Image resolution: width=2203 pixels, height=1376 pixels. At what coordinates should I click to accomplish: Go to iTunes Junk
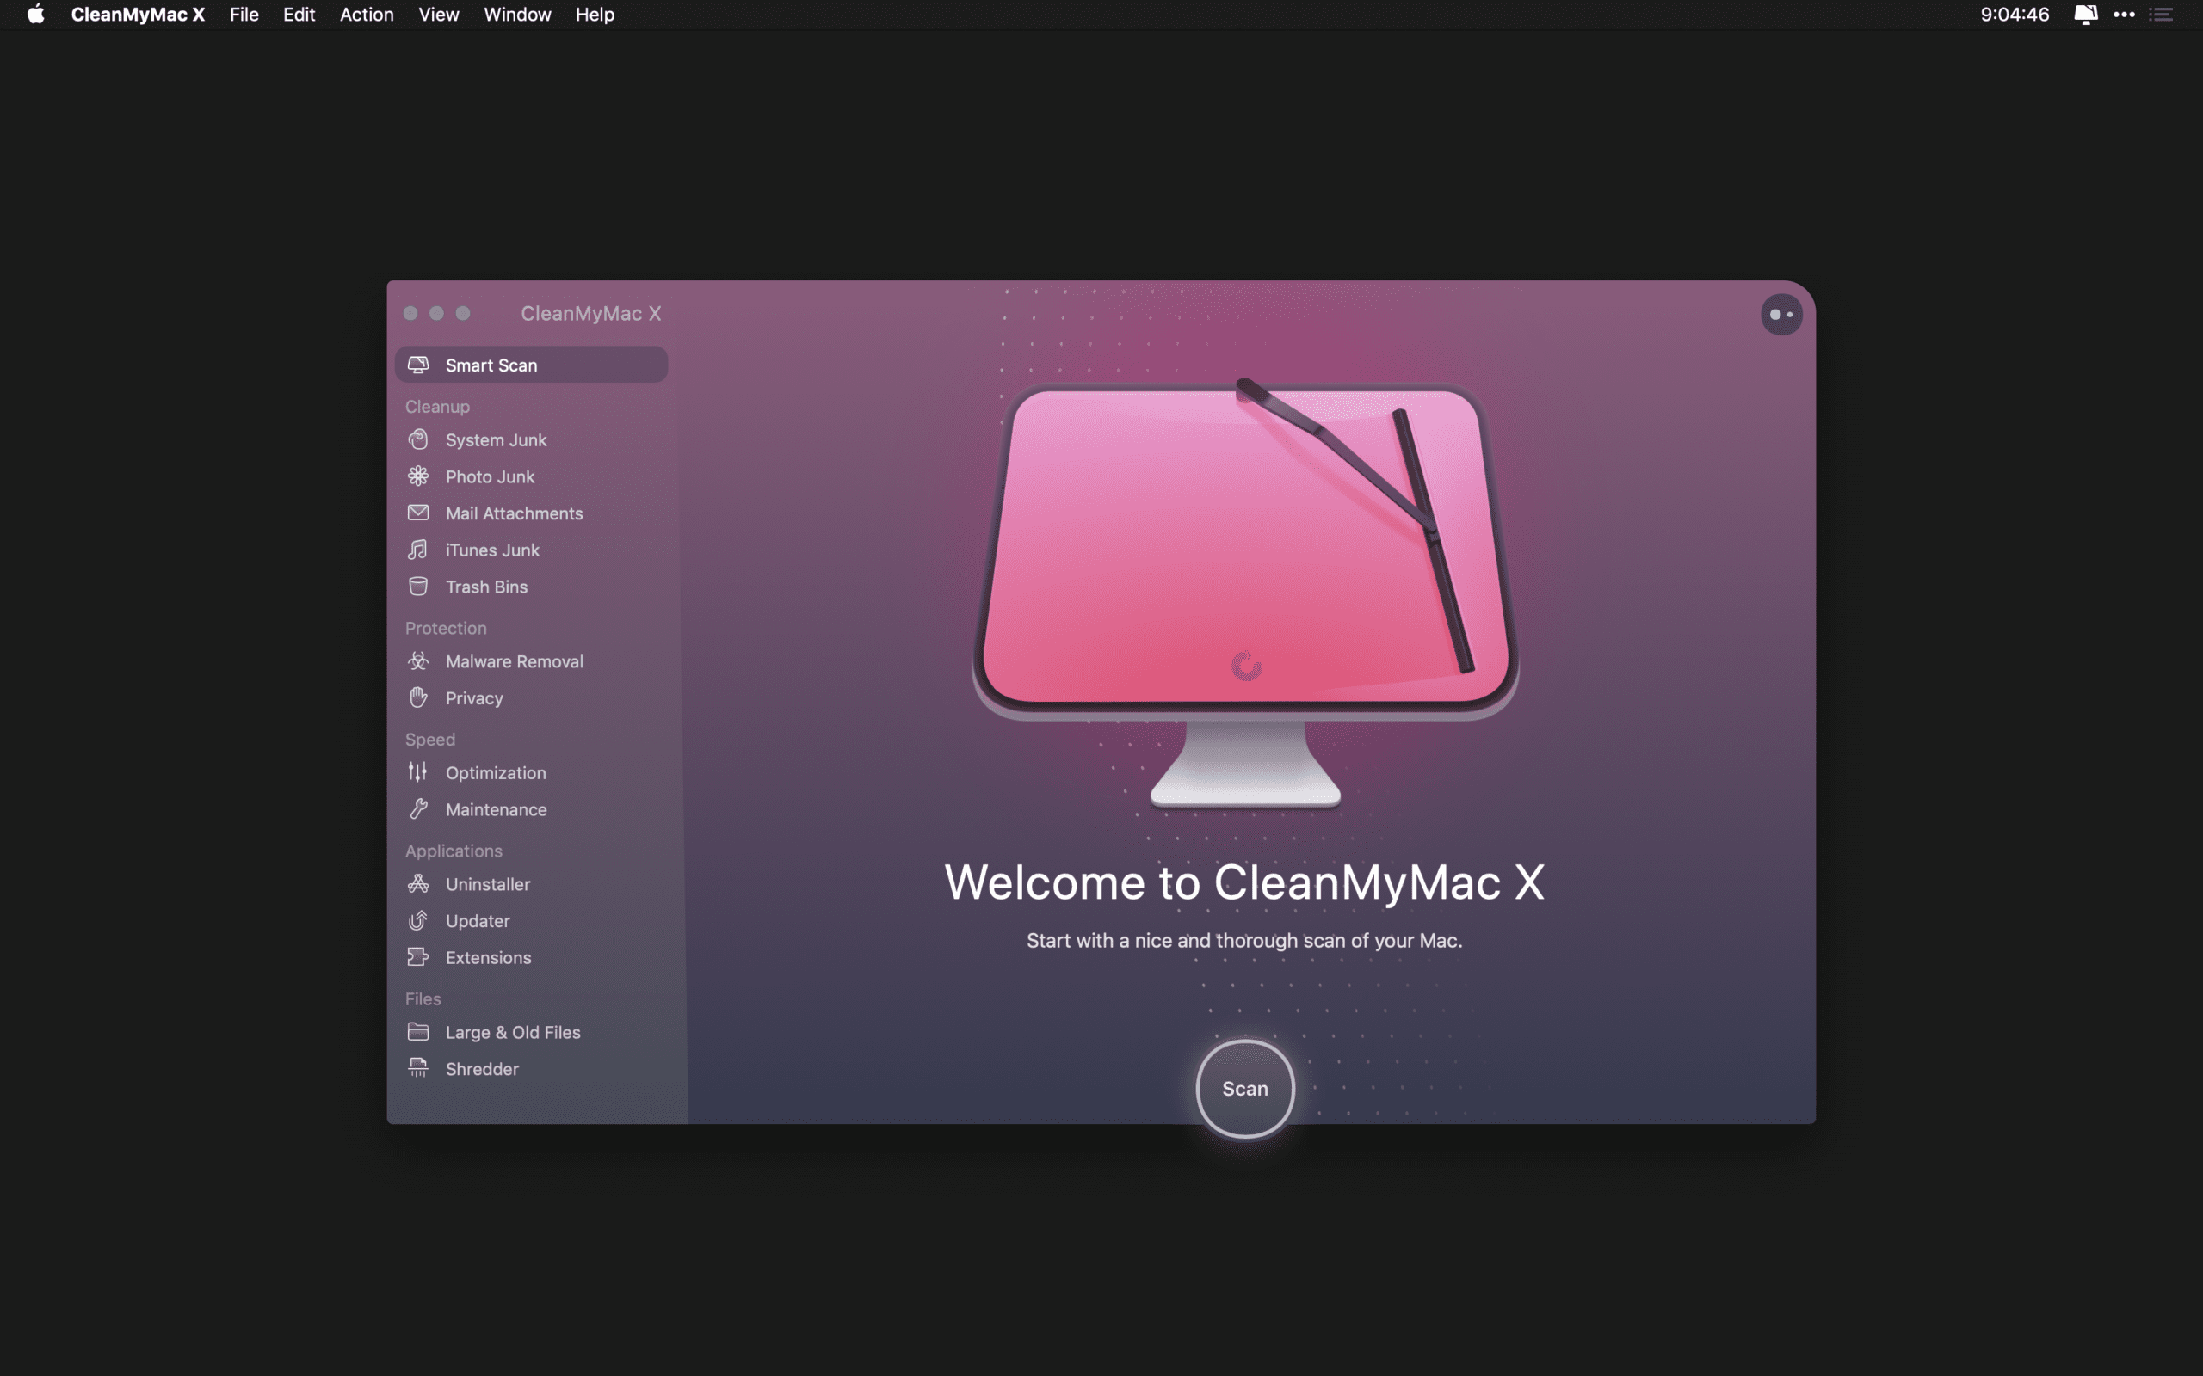(532, 550)
